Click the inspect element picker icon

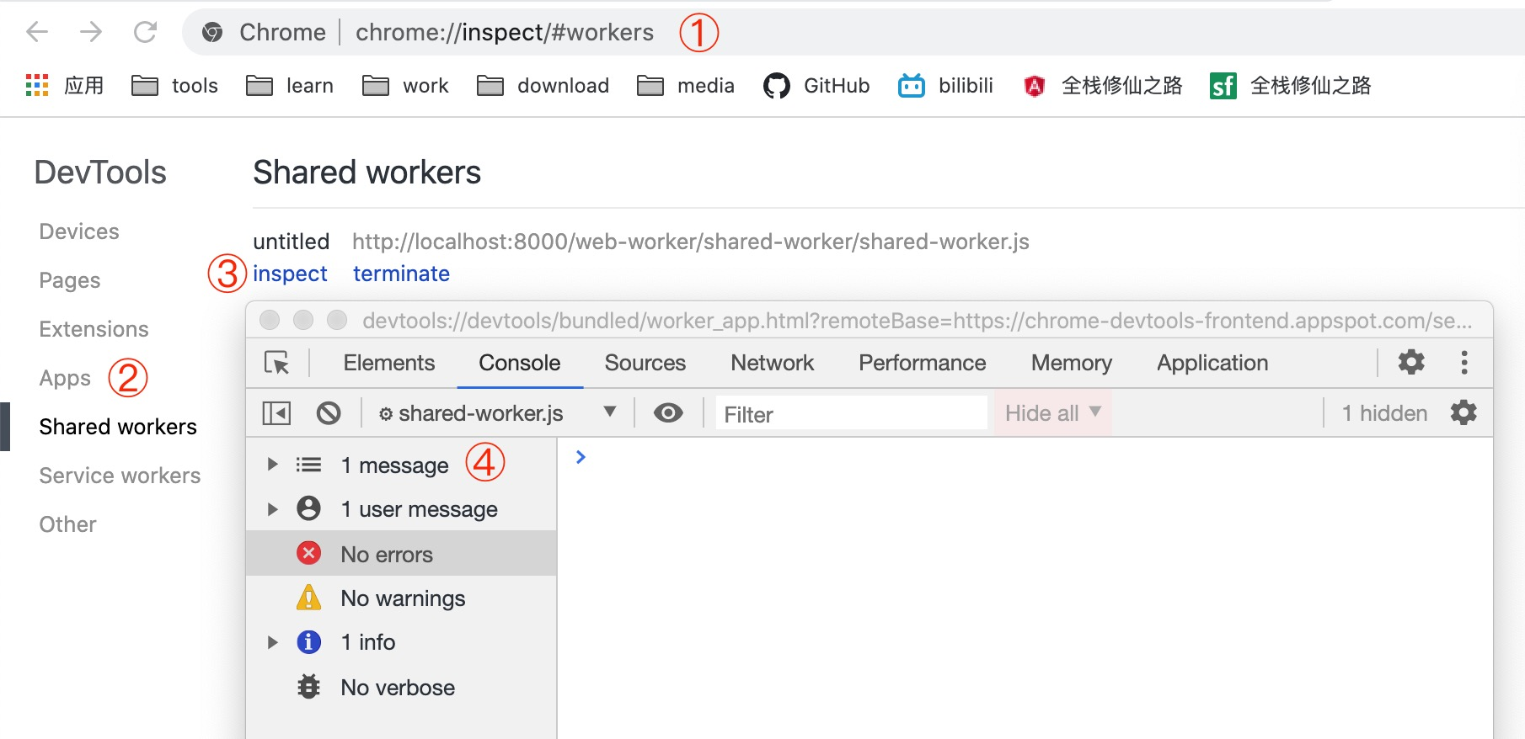pyautogui.click(x=276, y=363)
